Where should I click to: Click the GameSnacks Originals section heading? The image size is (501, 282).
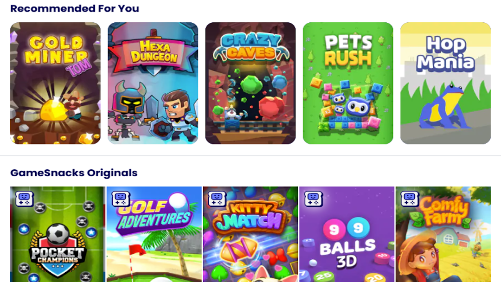click(74, 173)
